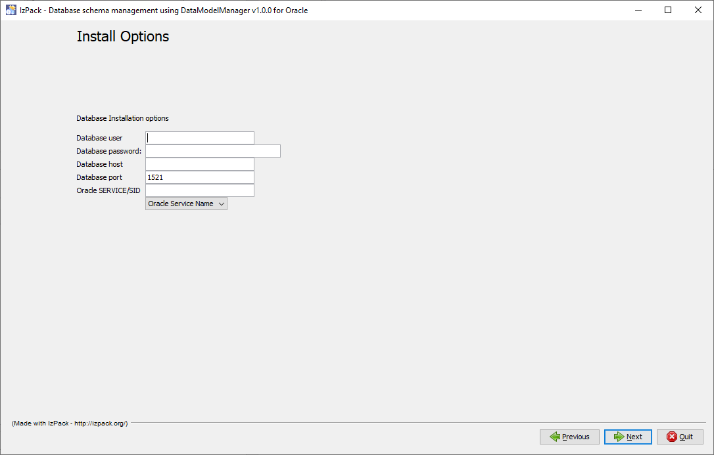Open the Oracle Service Name dropdown
Image resolution: width=714 pixels, height=455 pixels.
coord(186,204)
